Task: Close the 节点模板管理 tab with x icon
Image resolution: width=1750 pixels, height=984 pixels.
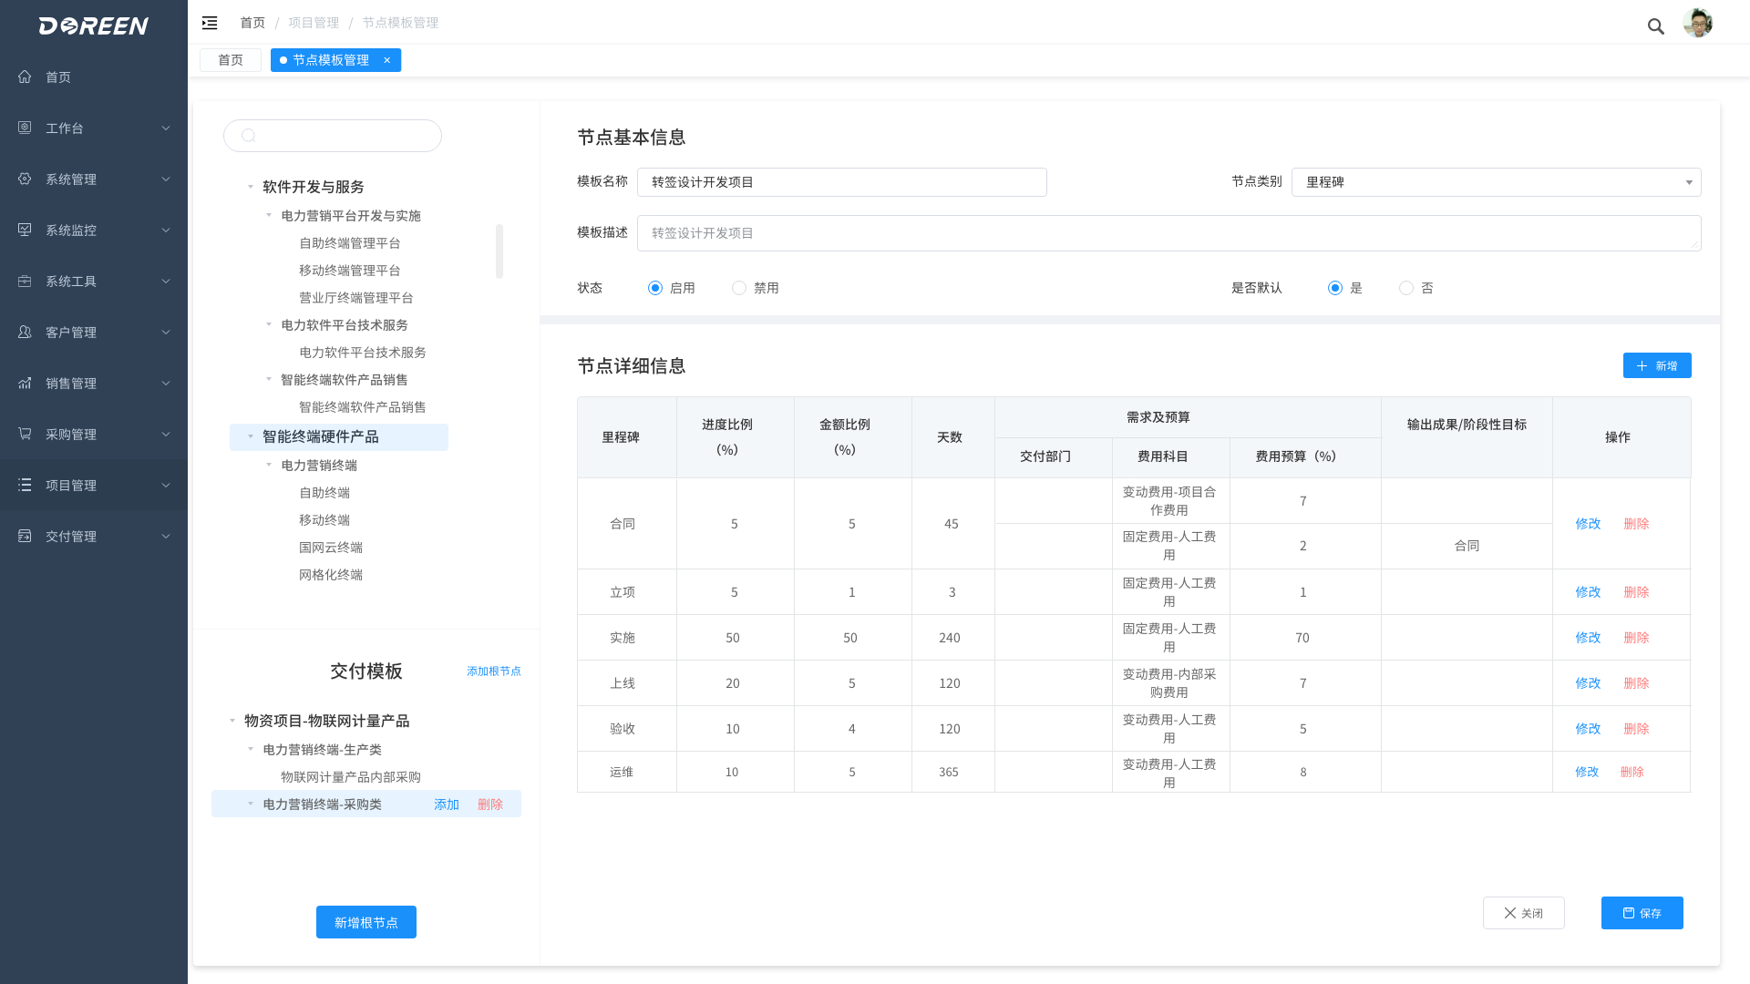Action: pyautogui.click(x=386, y=60)
